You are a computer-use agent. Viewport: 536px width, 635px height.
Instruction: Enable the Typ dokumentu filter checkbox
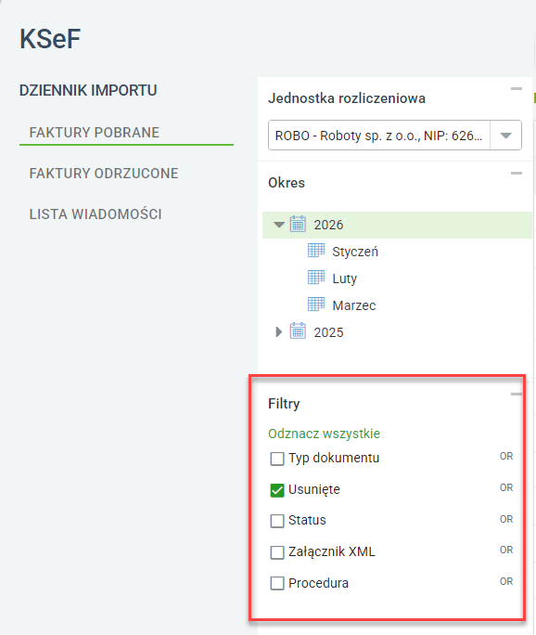point(277,459)
